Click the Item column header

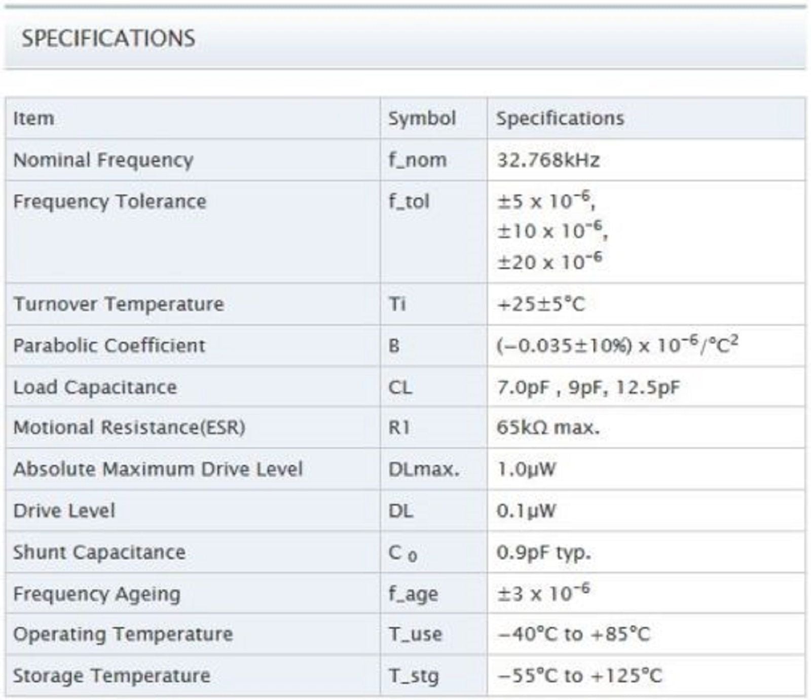tap(33, 119)
